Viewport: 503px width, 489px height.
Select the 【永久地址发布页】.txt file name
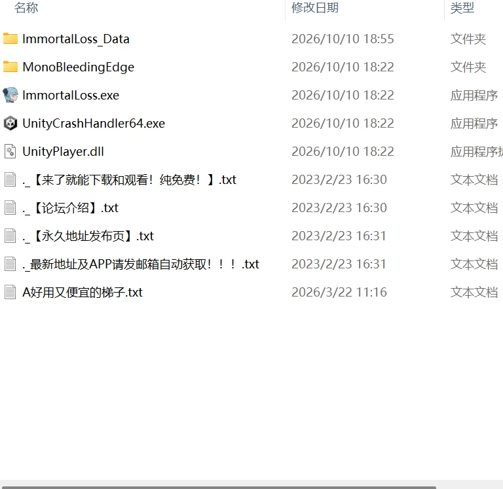[88, 236]
